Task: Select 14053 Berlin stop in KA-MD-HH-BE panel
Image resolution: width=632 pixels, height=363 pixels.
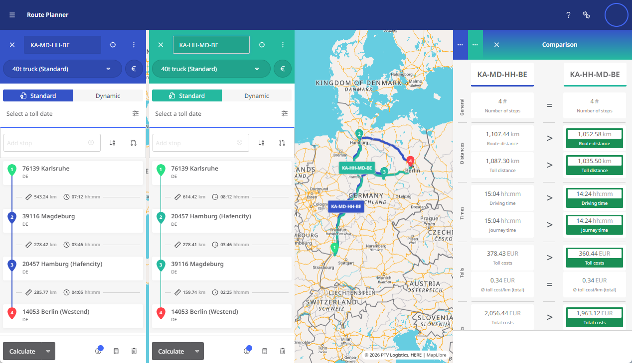Action: pyautogui.click(x=73, y=316)
